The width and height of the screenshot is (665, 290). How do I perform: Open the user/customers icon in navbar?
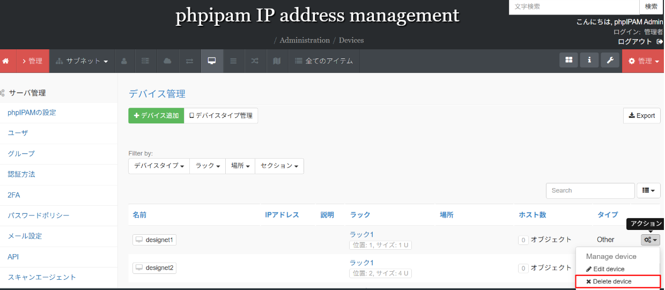(x=124, y=61)
